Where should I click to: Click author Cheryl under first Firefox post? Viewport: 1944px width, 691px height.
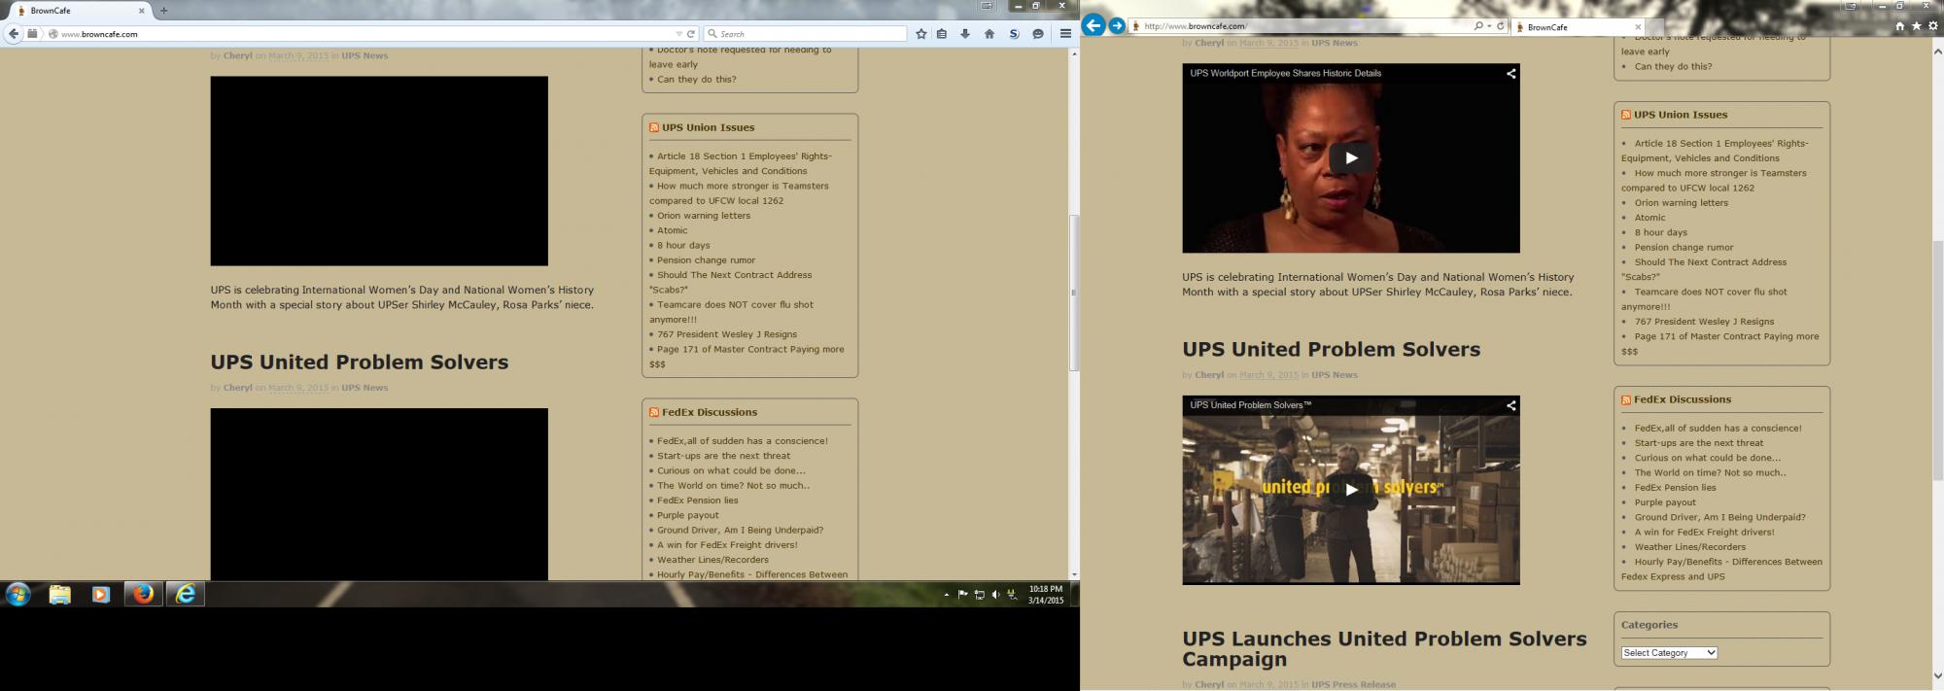tap(237, 55)
